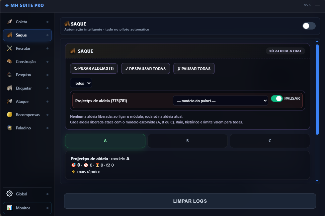The image size is (325, 216).
Task: Click the Coleta sidebar icon
Action: 10,22
